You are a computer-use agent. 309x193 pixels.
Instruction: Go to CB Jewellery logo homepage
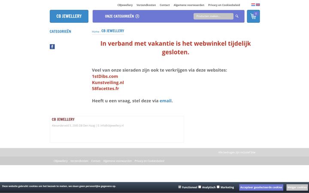[x=69, y=16]
